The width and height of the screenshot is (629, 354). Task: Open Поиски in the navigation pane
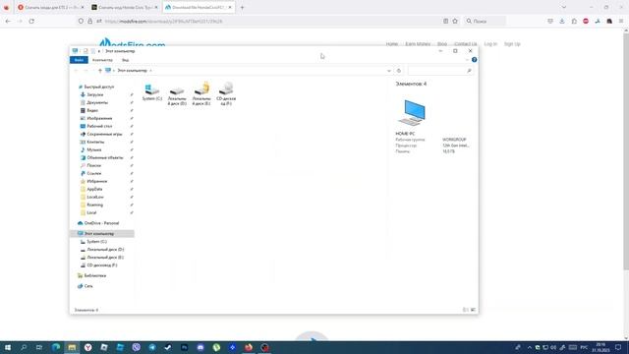point(93,165)
